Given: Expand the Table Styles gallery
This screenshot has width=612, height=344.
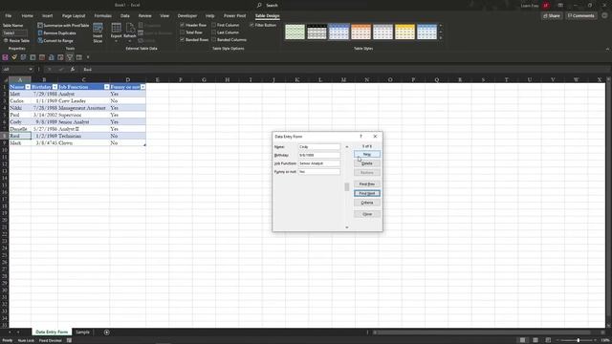Looking at the screenshot, I should [441, 38].
